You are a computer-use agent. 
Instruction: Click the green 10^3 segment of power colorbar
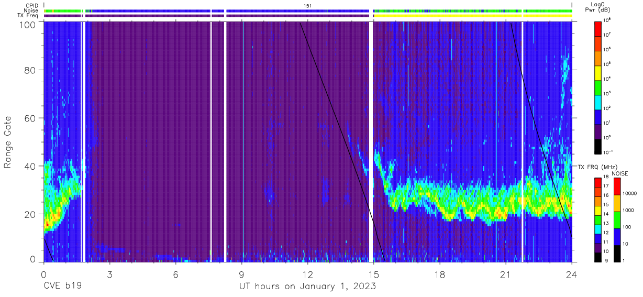(598, 87)
